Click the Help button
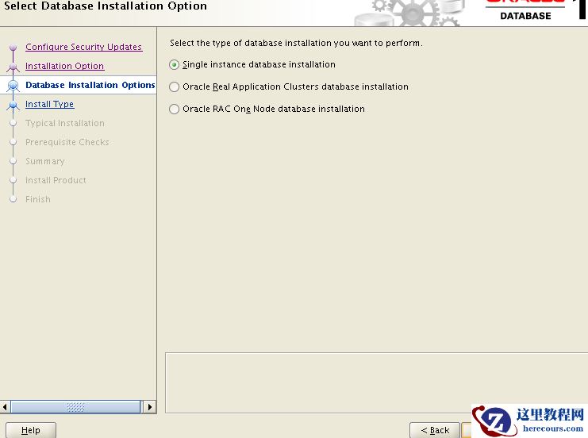 coord(31,430)
